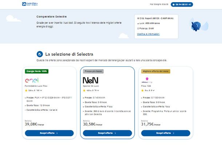Expand Enel rating reviews chevron

[41, 90]
